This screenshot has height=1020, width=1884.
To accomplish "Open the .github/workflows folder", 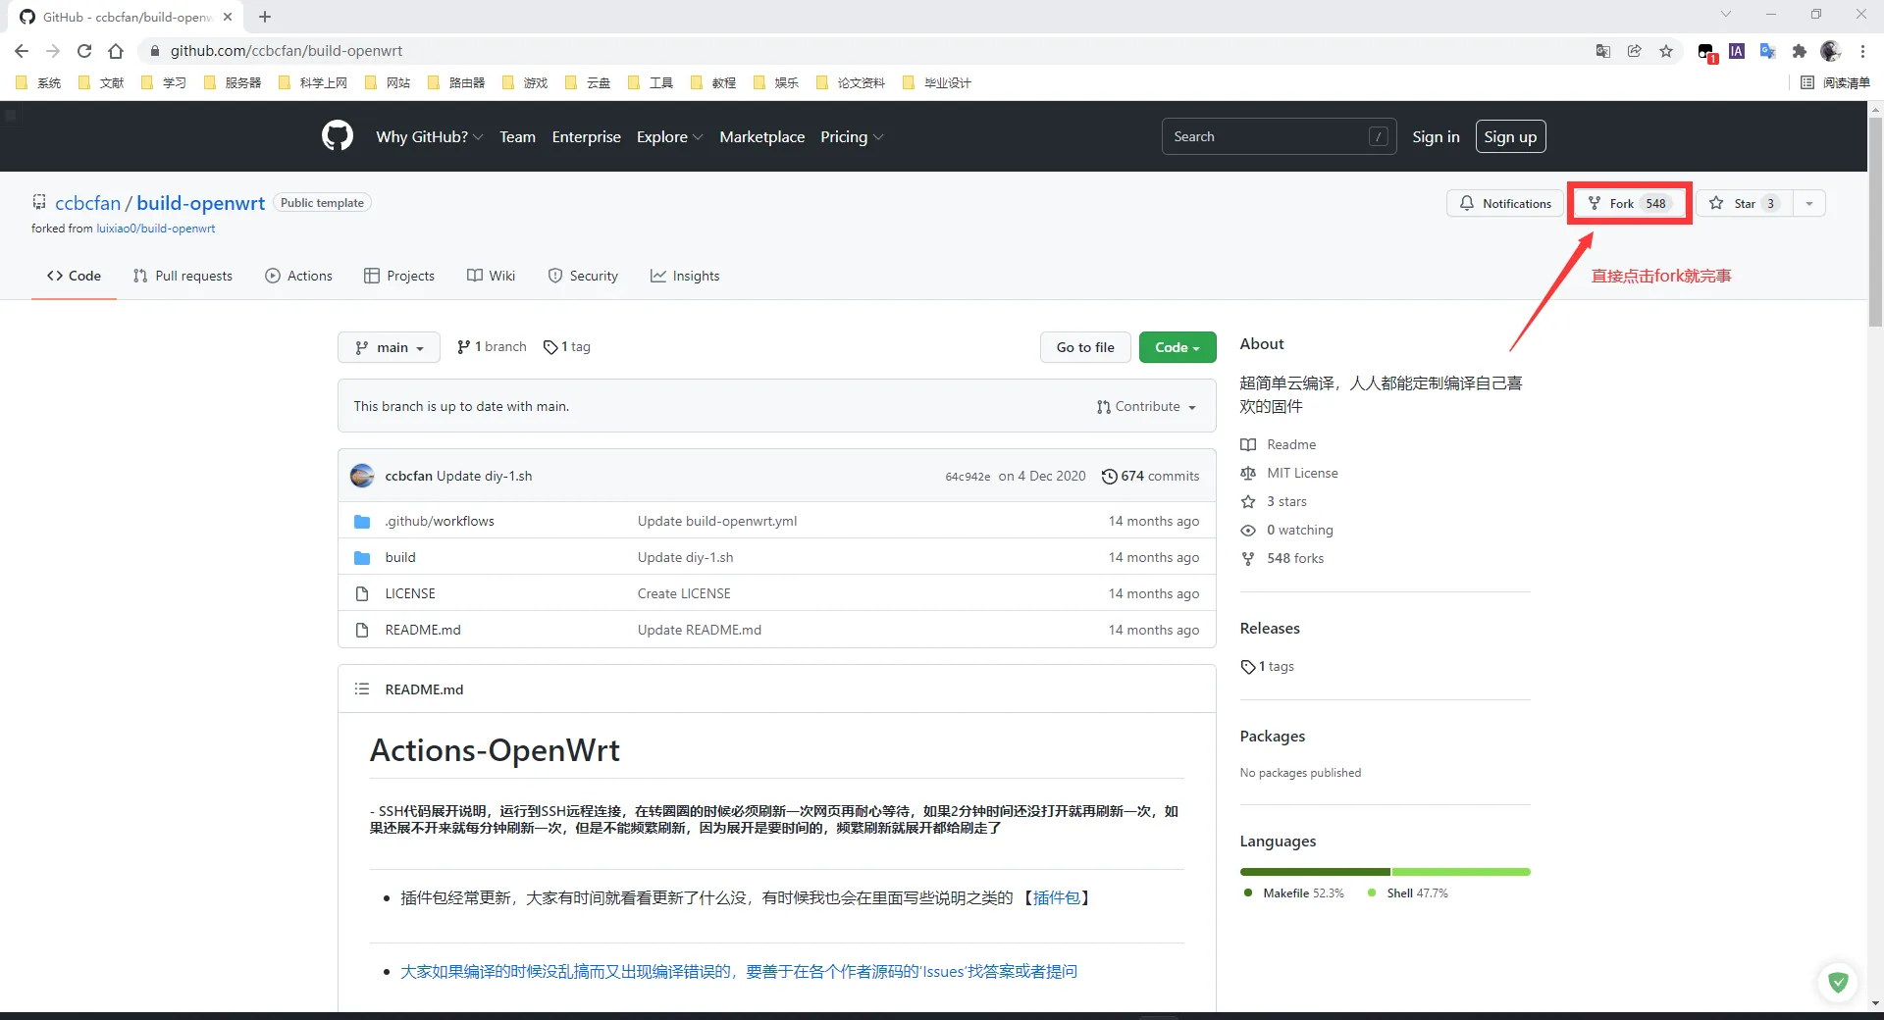I will pos(440,521).
